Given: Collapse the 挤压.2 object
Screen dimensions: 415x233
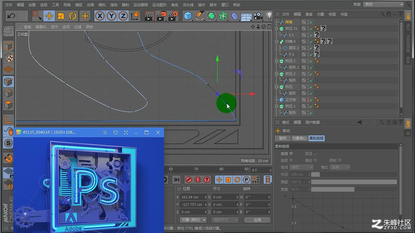Looking at the screenshot, I should (x=277, y=74).
